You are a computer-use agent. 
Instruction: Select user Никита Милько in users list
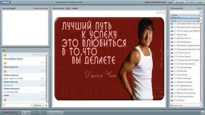tap(185, 53)
